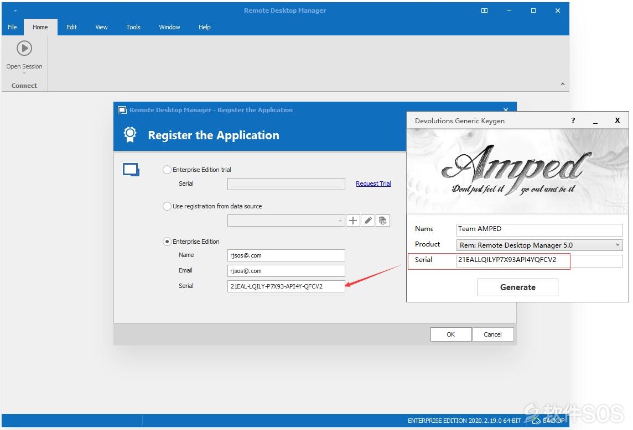This screenshot has width=633, height=430.
Task: Open the File menu
Action: click(x=12, y=27)
